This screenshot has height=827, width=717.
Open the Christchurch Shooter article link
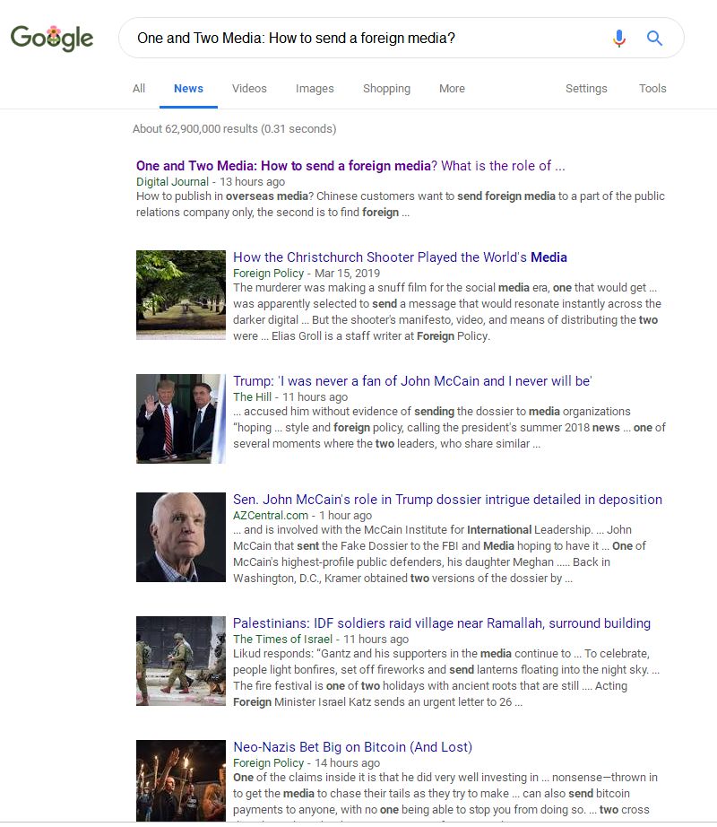pos(400,257)
